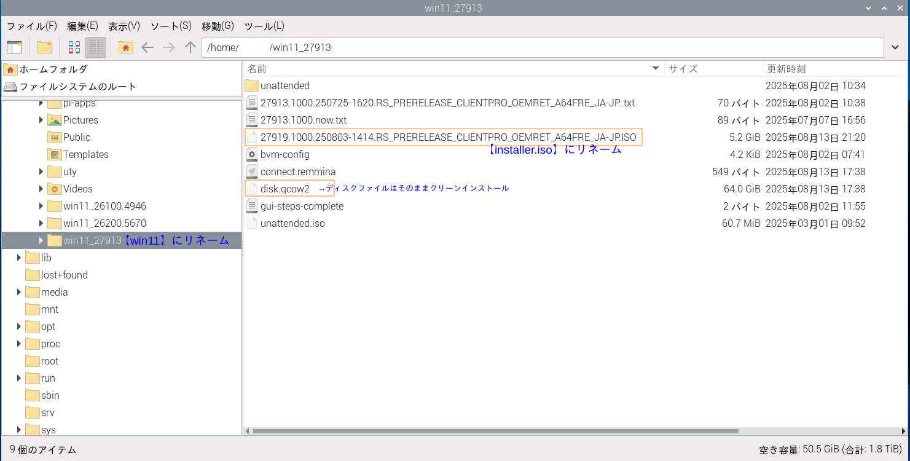Select the Public folder icon in tree
Screen dimensions: 910x461
[54, 137]
